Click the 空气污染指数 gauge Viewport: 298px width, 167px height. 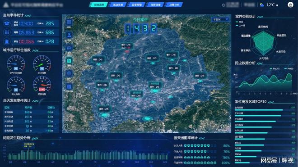(16, 64)
